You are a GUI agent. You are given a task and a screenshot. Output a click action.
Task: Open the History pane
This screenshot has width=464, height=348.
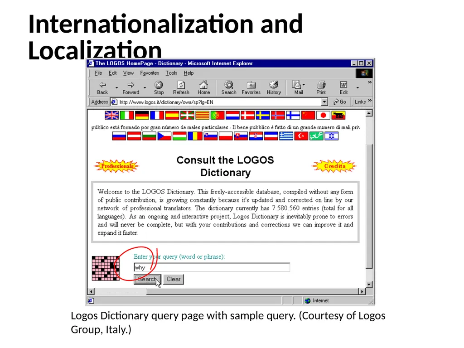point(274,88)
